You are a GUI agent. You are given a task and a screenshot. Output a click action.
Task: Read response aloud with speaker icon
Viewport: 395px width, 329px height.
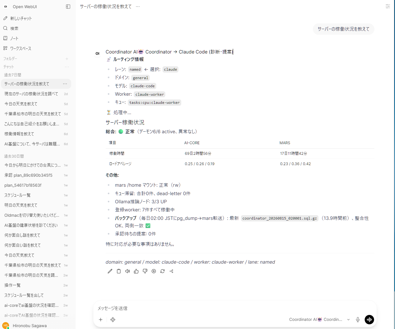(127, 271)
